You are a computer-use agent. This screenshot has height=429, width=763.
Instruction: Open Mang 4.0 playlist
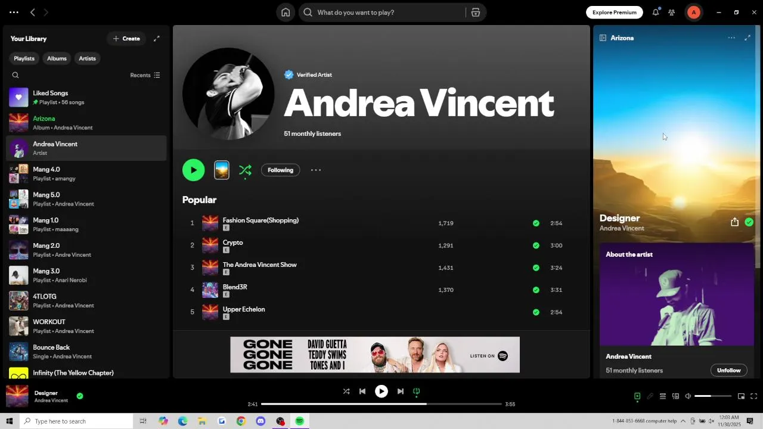pos(86,173)
